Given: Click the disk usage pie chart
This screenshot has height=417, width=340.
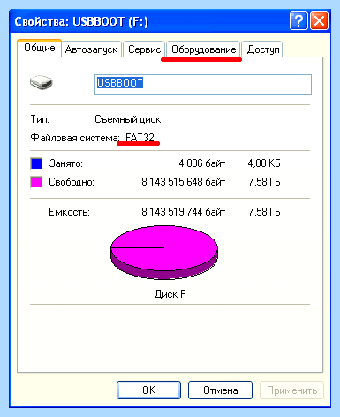Looking at the screenshot, I should click(164, 253).
